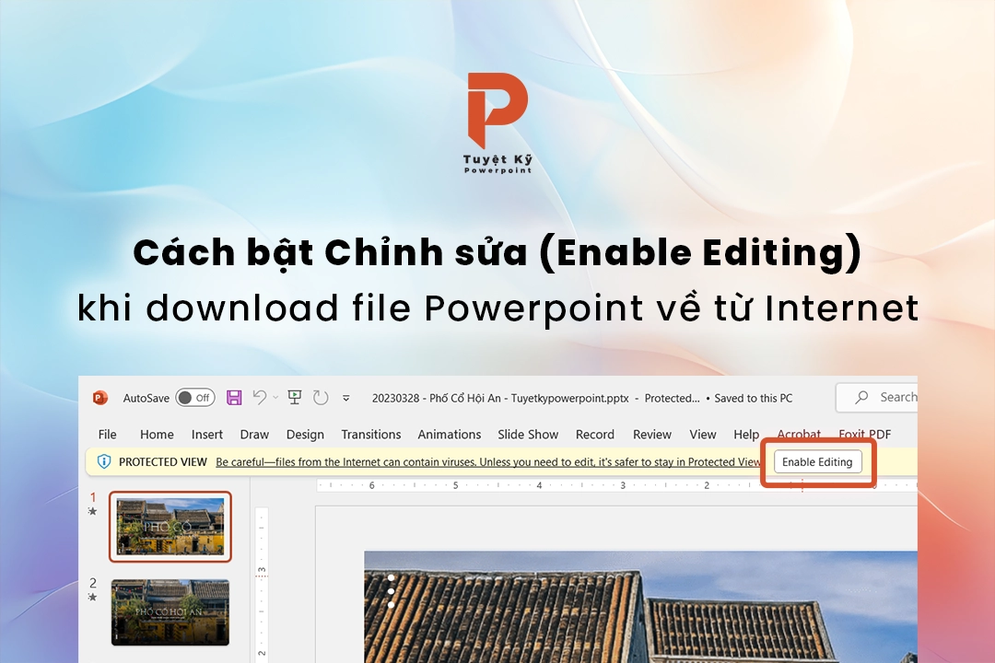Click the PowerPoint app logo icon

(99, 398)
